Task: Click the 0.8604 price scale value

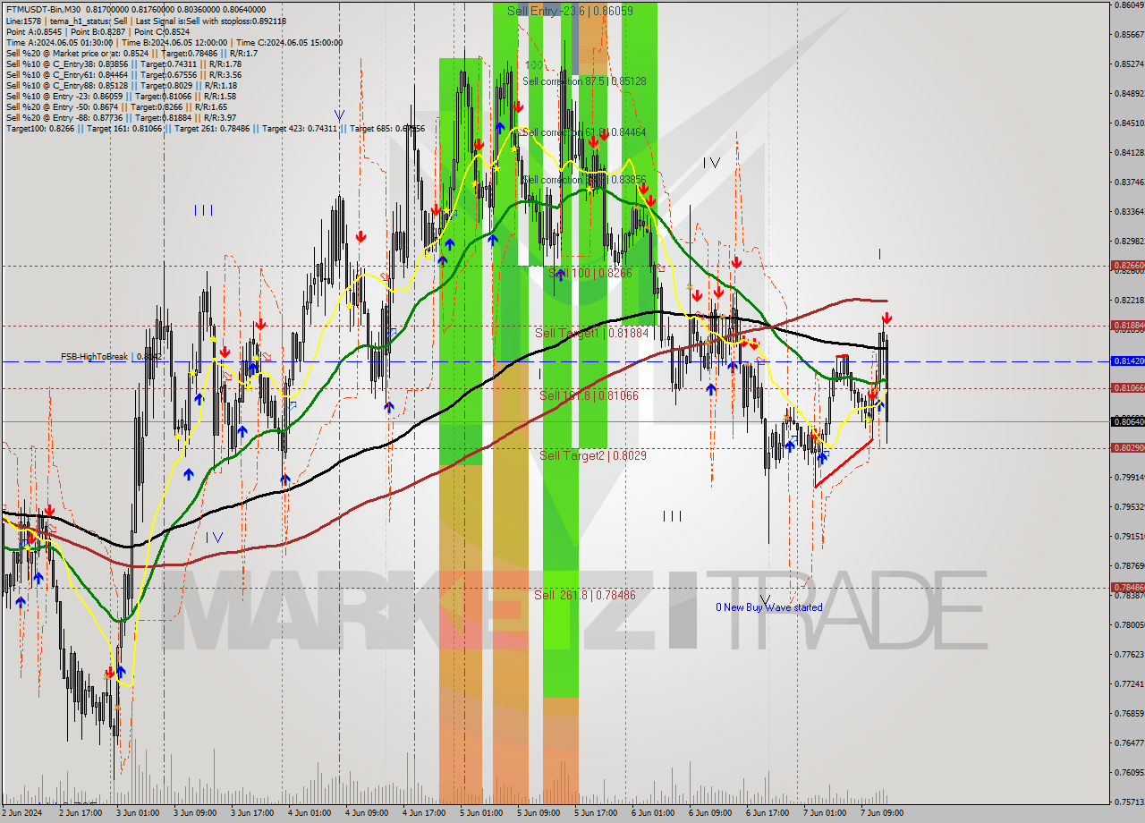Action: tap(1129, 5)
